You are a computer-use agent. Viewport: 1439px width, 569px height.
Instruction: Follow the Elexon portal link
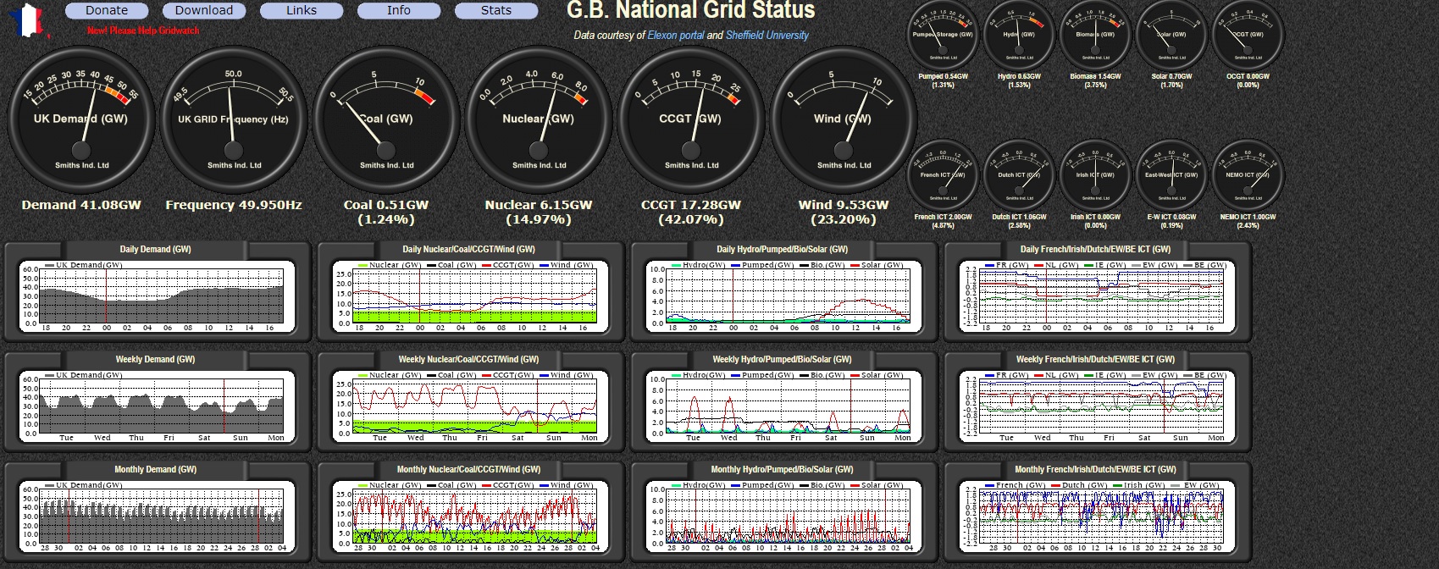675,36
